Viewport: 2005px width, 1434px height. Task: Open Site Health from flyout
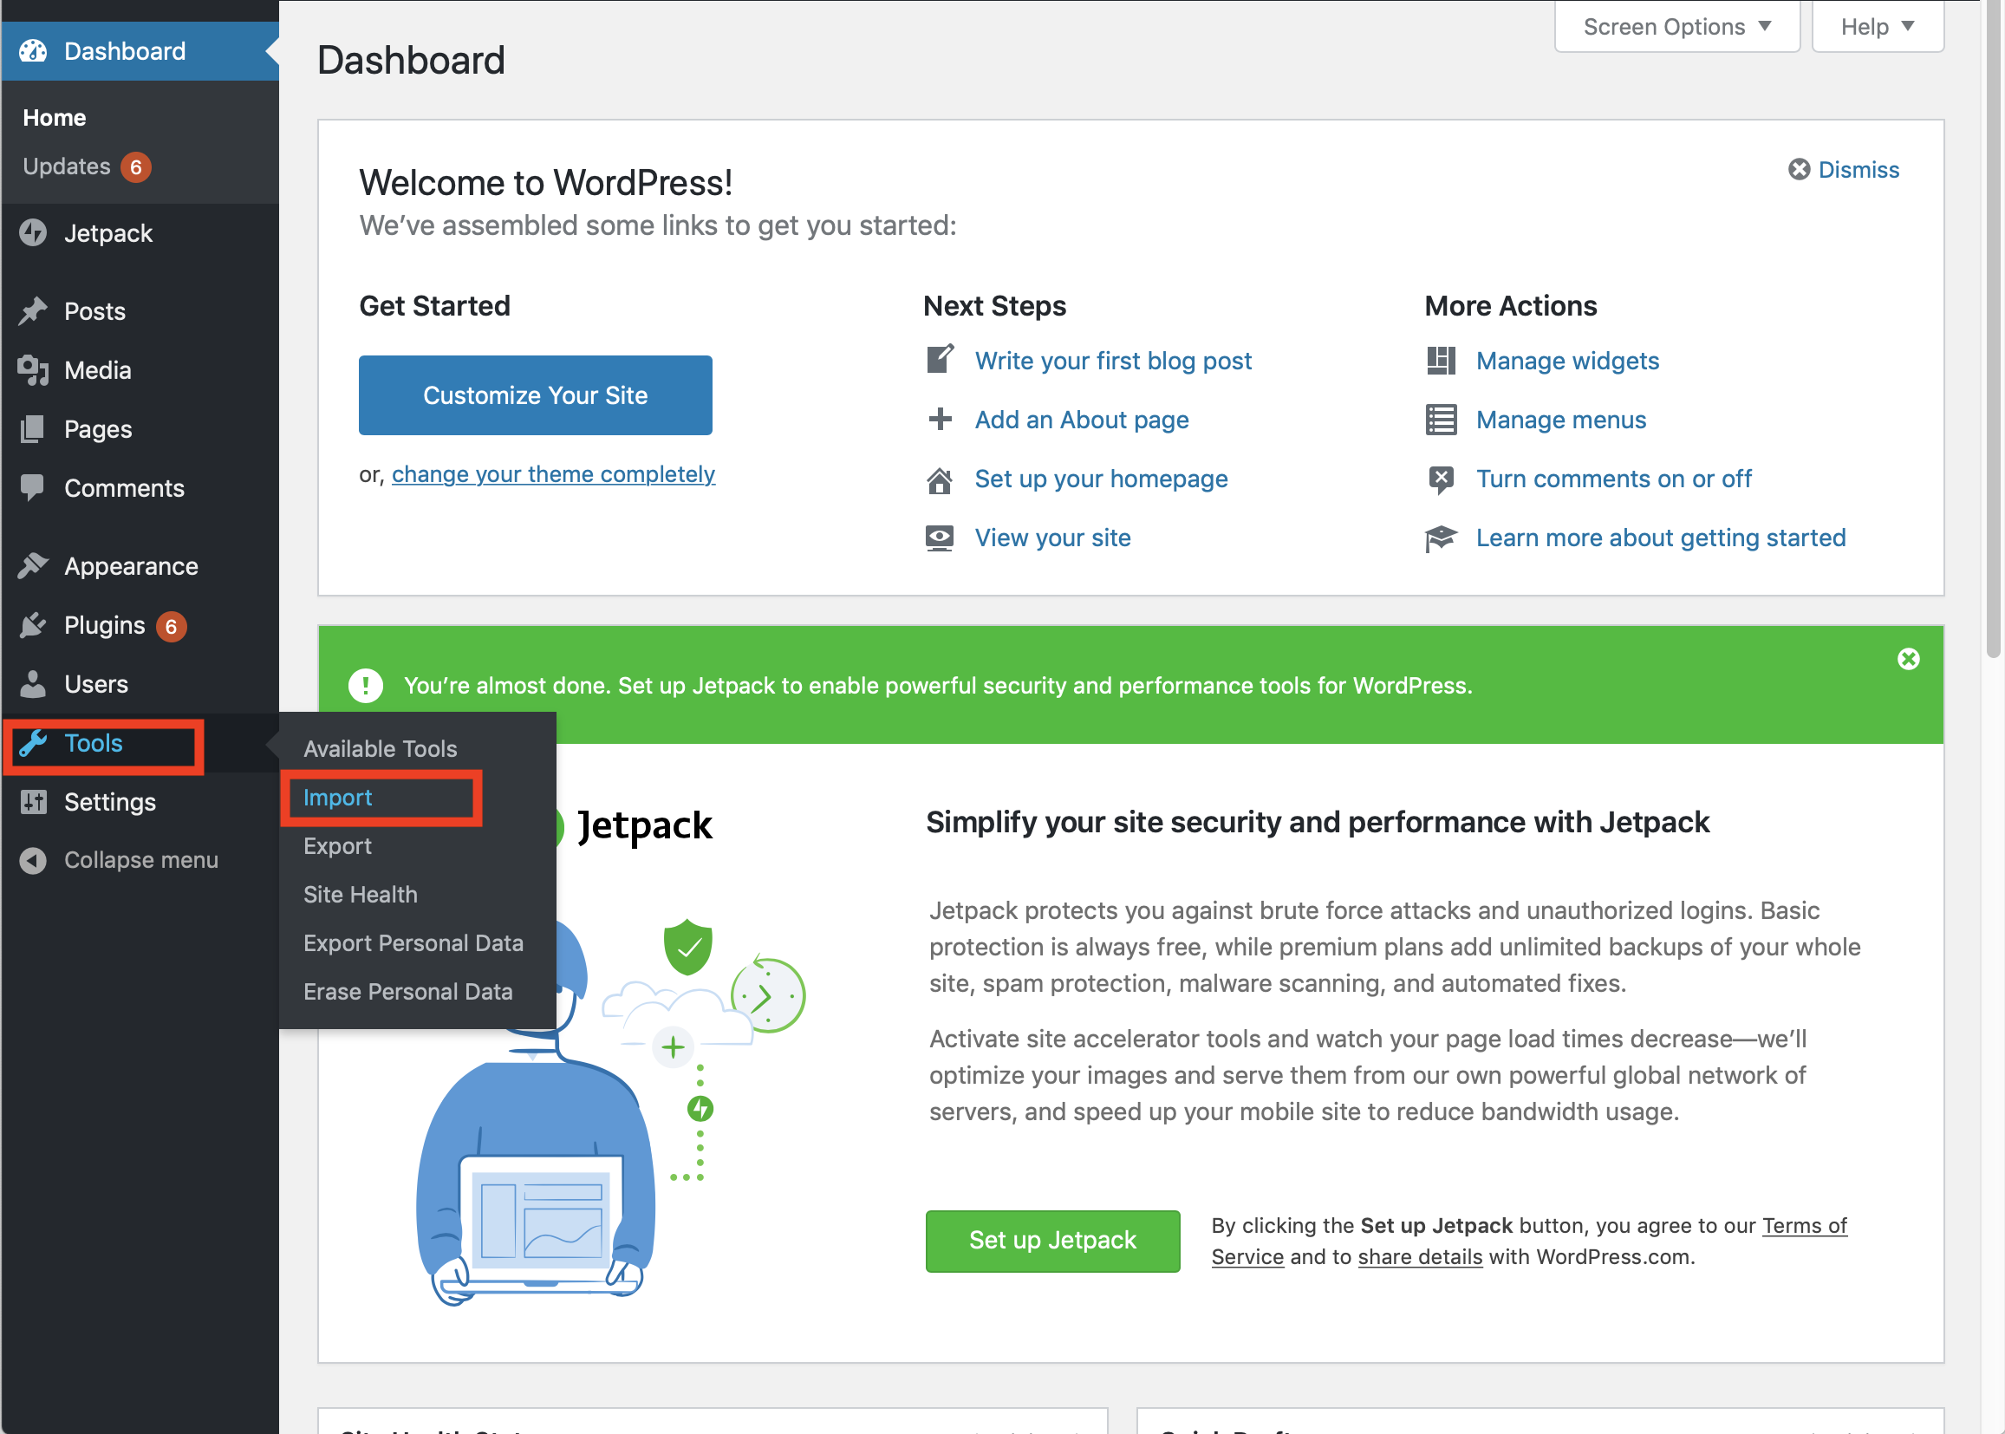[x=361, y=895]
